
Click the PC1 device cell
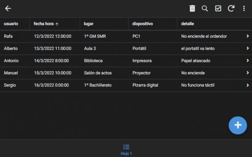click(x=136, y=37)
